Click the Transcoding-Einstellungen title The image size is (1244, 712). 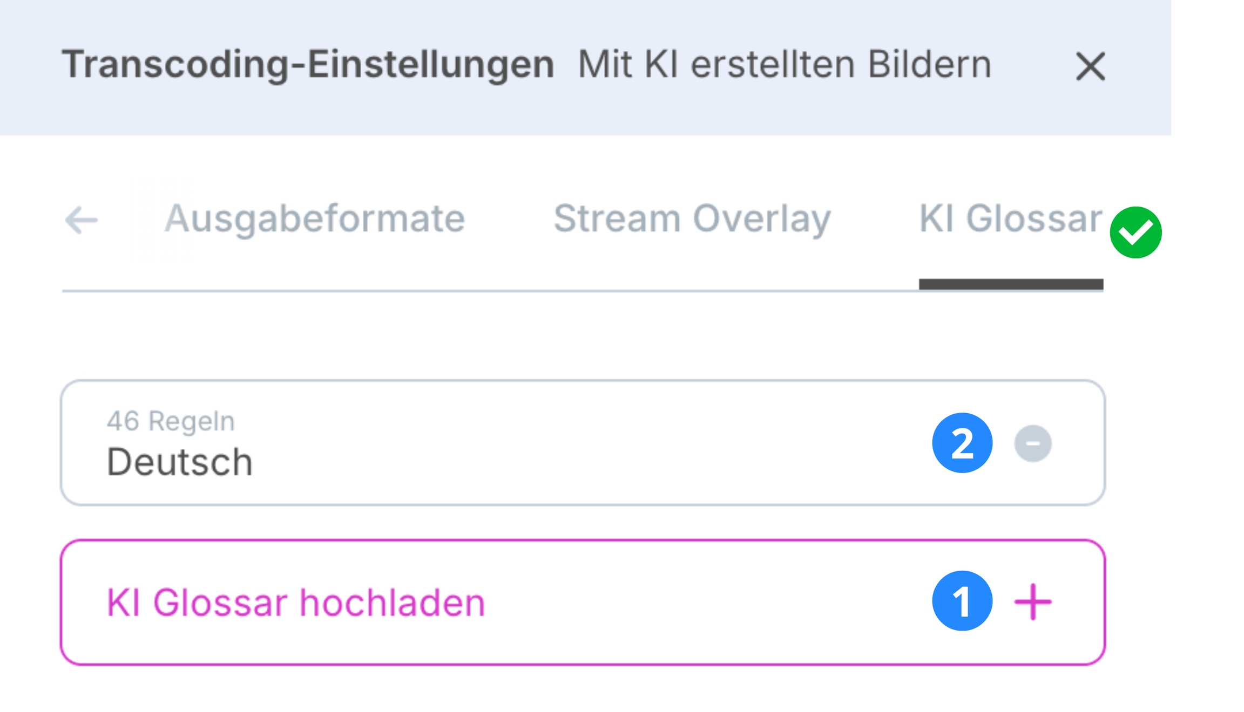tap(308, 65)
